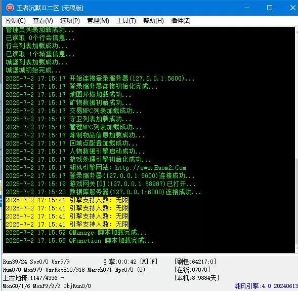298x291 pixels.
Task: Select the log line QFunction 脚本加载完成
Action: point(79,241)
